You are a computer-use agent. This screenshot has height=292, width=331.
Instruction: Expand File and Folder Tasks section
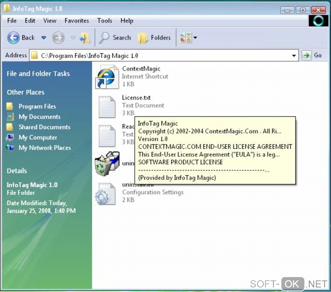pyautogui.click(x=38, y=74)
